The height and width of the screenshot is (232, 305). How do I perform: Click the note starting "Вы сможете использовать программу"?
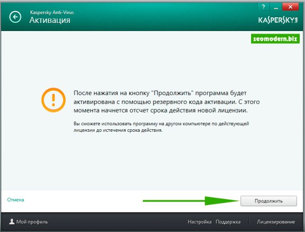(161, 127)
